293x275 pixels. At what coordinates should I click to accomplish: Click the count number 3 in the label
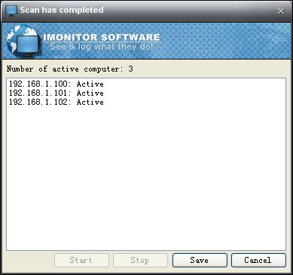[130, 69]
